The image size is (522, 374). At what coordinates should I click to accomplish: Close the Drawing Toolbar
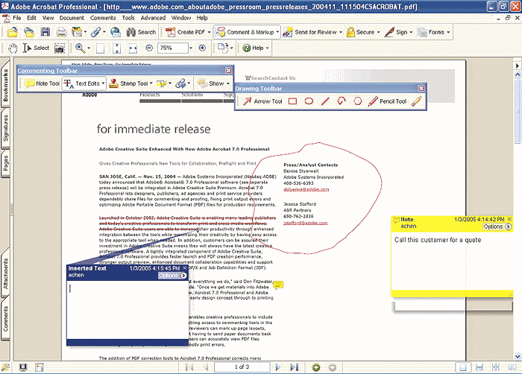click(421, 89)
